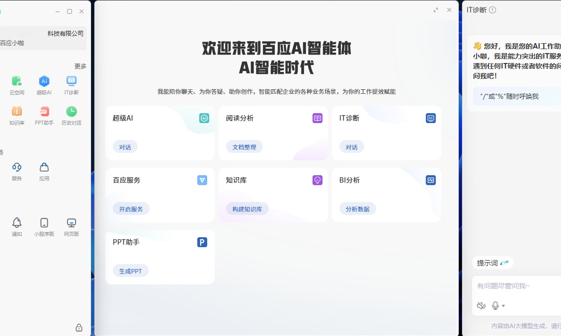The height and width of the screenshot is (336, 561).
Task: Start a chat via 对话 under 超级AI
Action: click(125, 146)
